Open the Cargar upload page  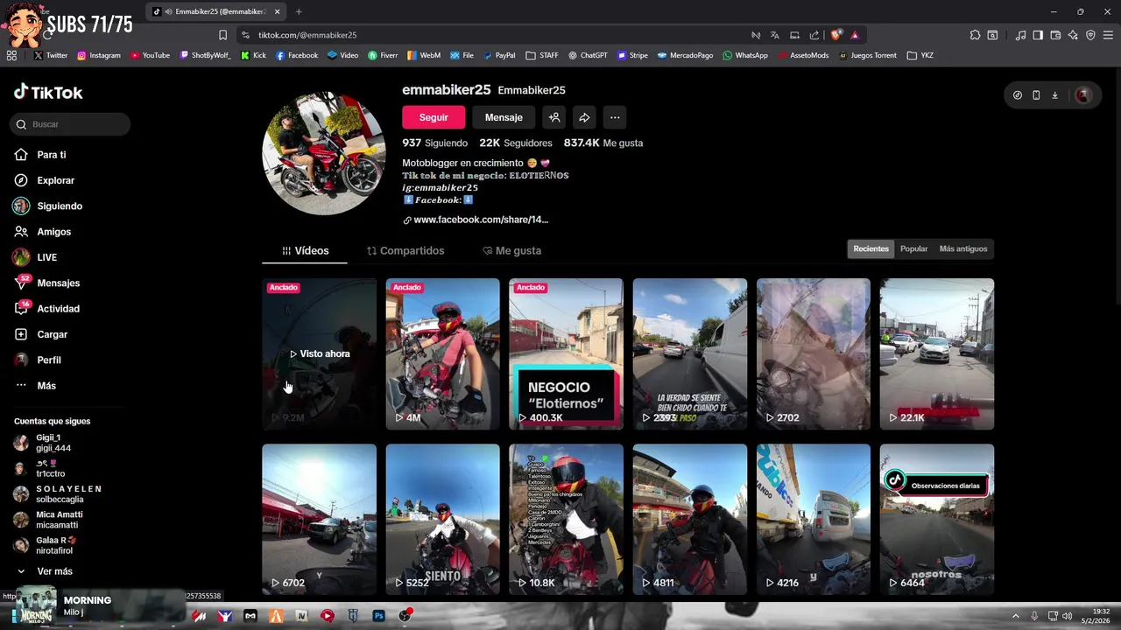[41, 334]
